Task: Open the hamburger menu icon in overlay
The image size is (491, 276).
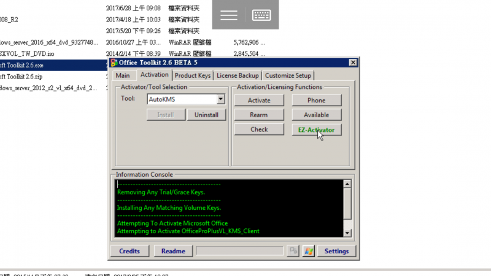Action: tap(228, 15)
